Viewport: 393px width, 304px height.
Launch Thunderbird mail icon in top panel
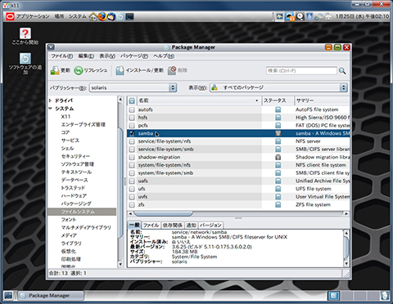click(111, 16)
